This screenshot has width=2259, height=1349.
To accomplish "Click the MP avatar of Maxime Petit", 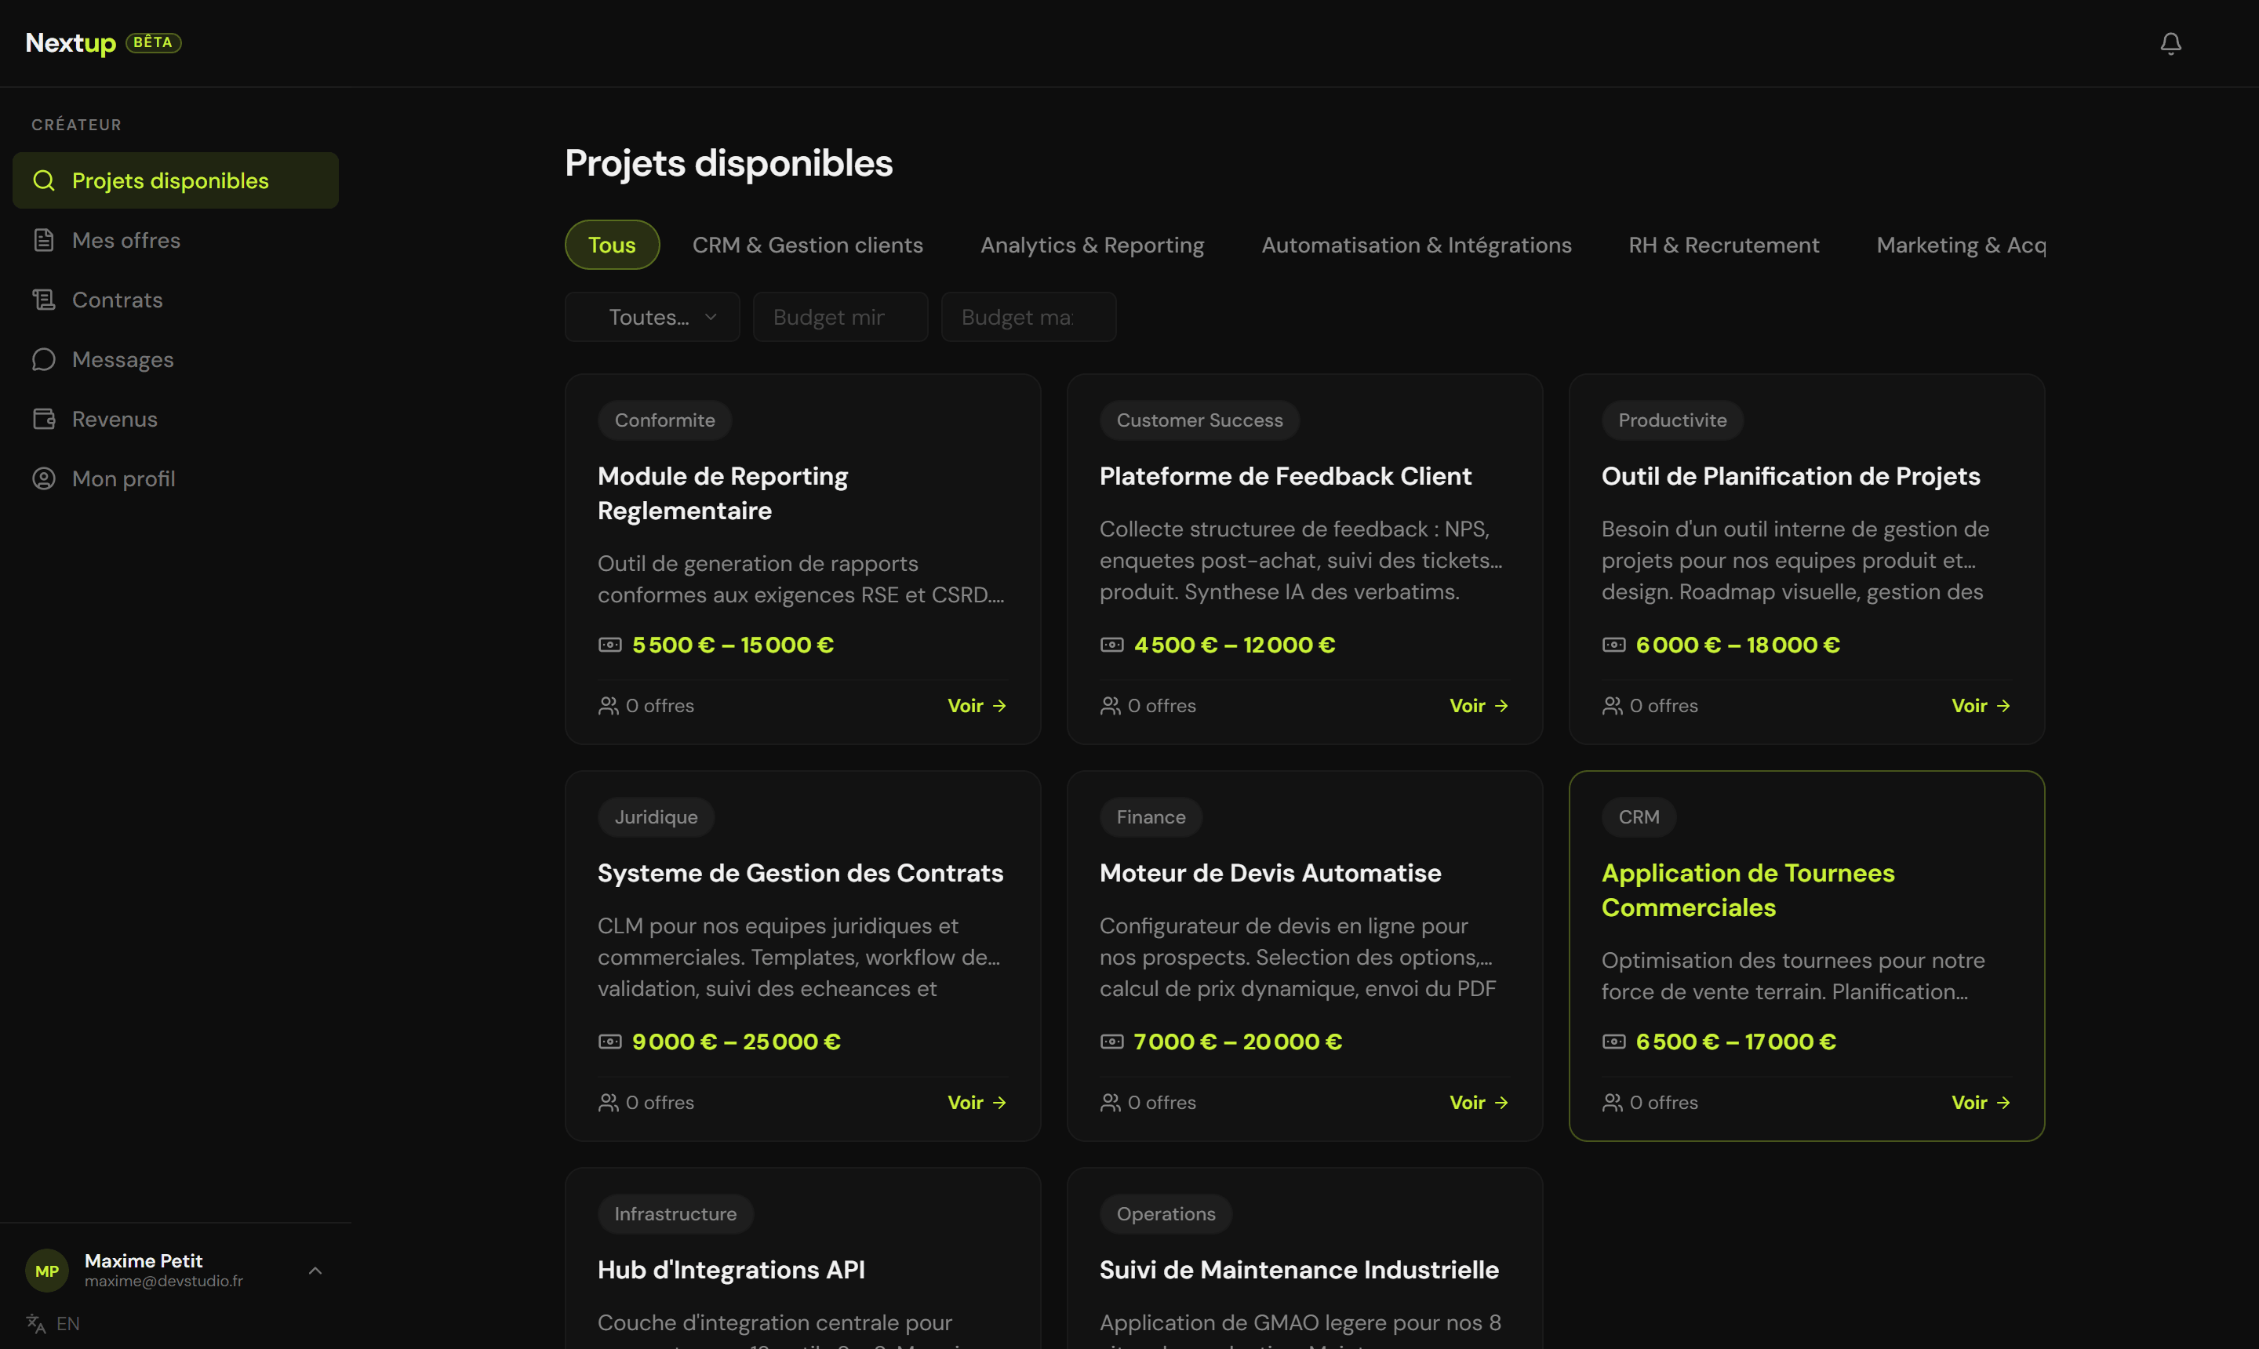I will coord(46,1271).
